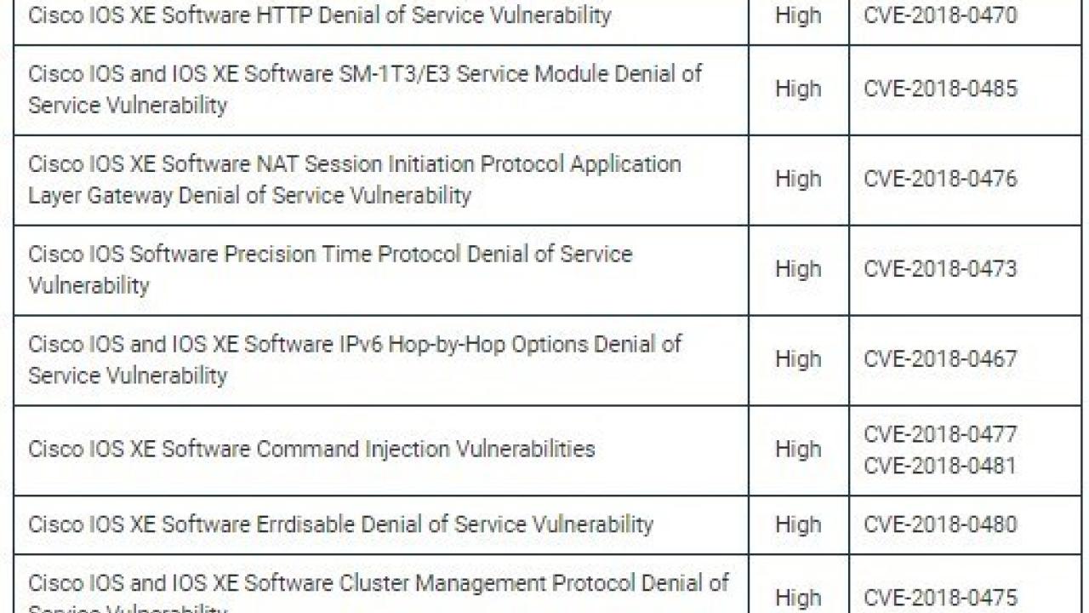Select CVE-2018-0481 entry
This screenshot has height=613, width=1089.
940,466
